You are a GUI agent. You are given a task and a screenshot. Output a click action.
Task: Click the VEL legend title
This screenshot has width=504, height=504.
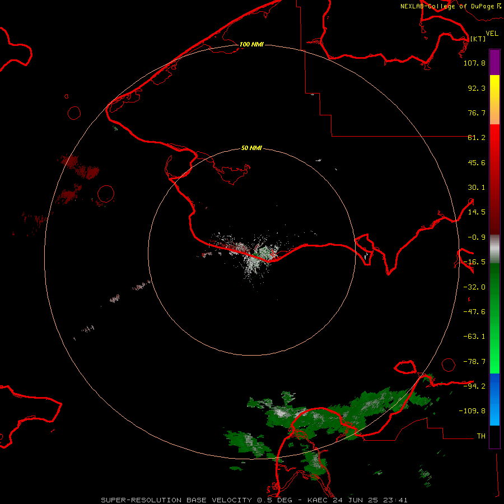(x=492, y=34)
